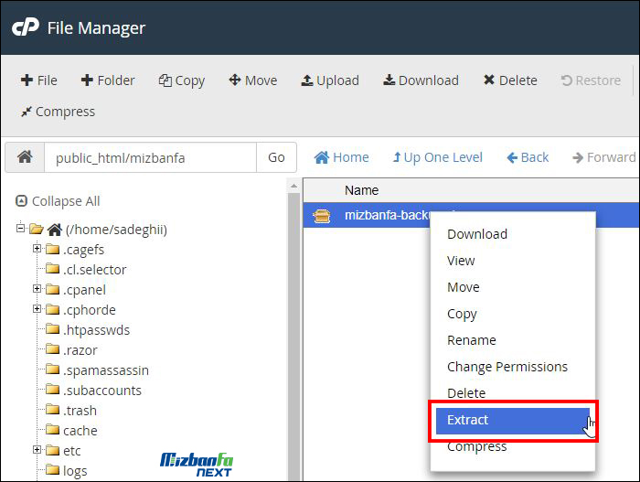Screen dimensions: 640x482
Task: Create a new file with + File
Action: coord(38,80)
